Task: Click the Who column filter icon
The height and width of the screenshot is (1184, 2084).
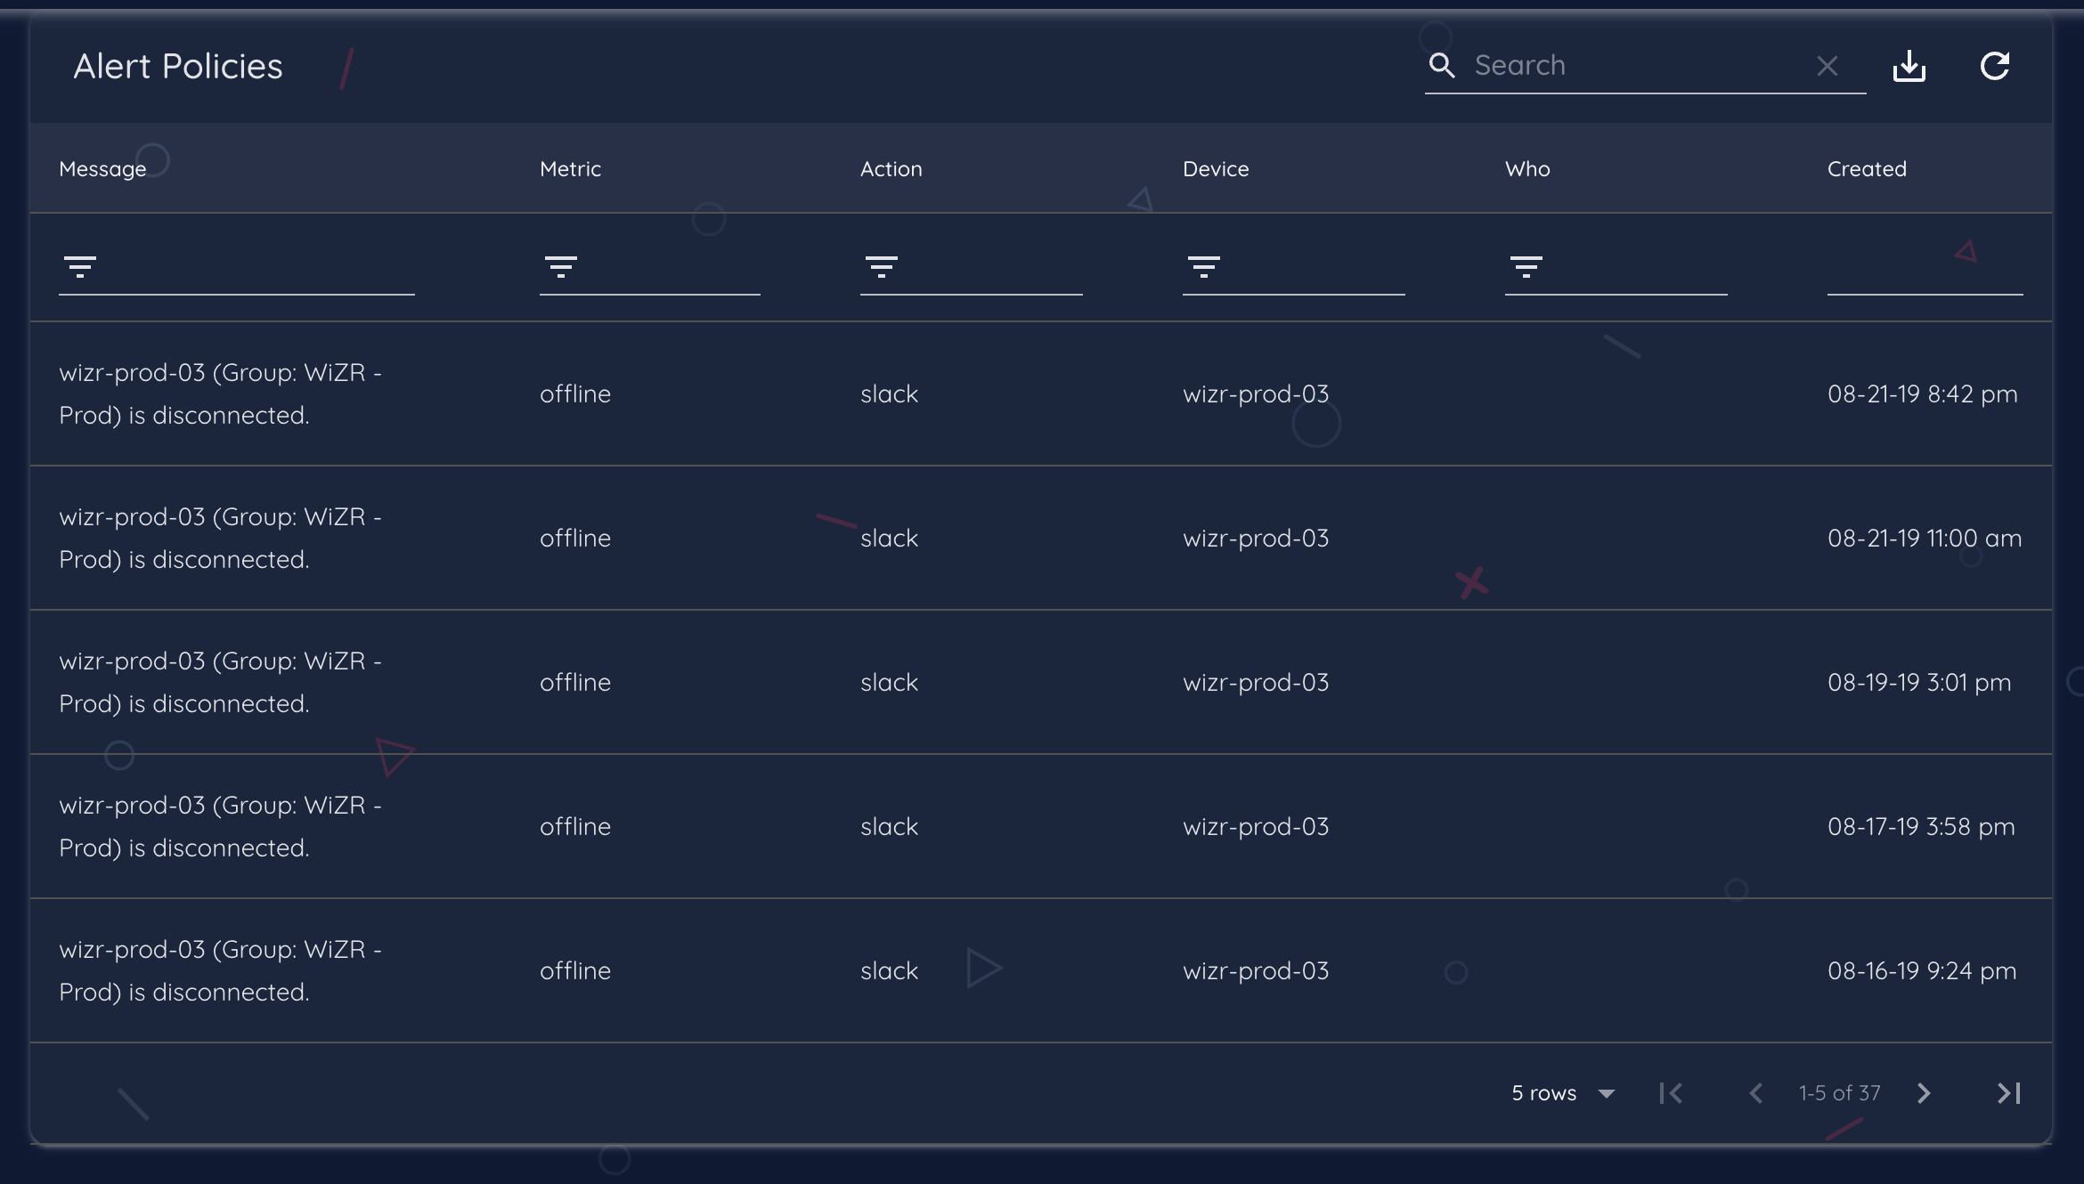Action: click(1526, 266)
